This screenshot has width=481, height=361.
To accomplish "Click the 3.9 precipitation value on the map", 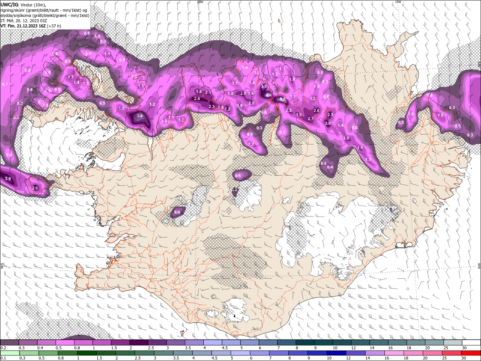I will 264,86.
